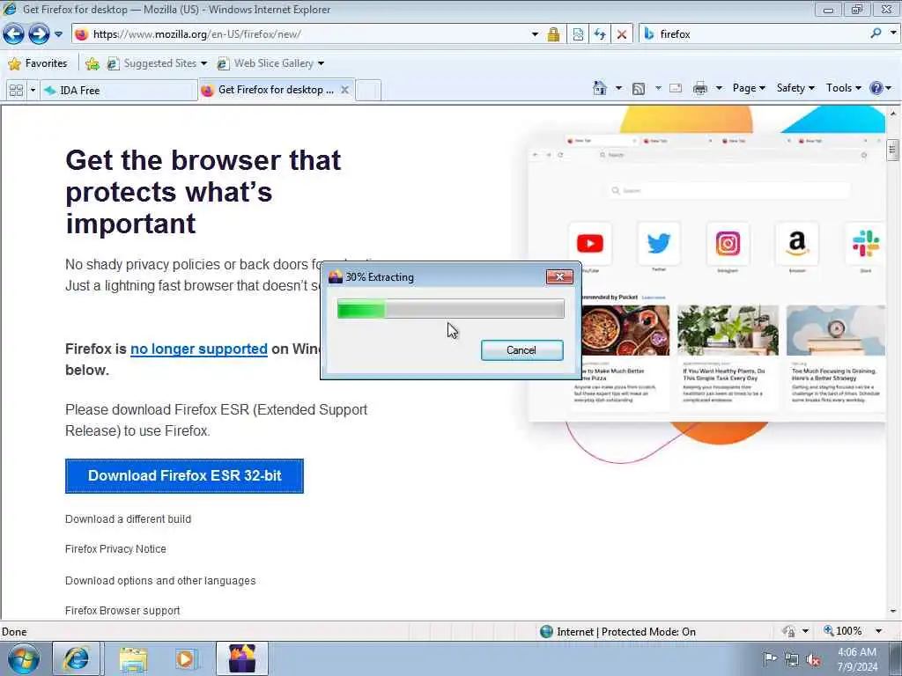Click the IE Back navigation button
The image size is (902, 676).
(13, 34)
